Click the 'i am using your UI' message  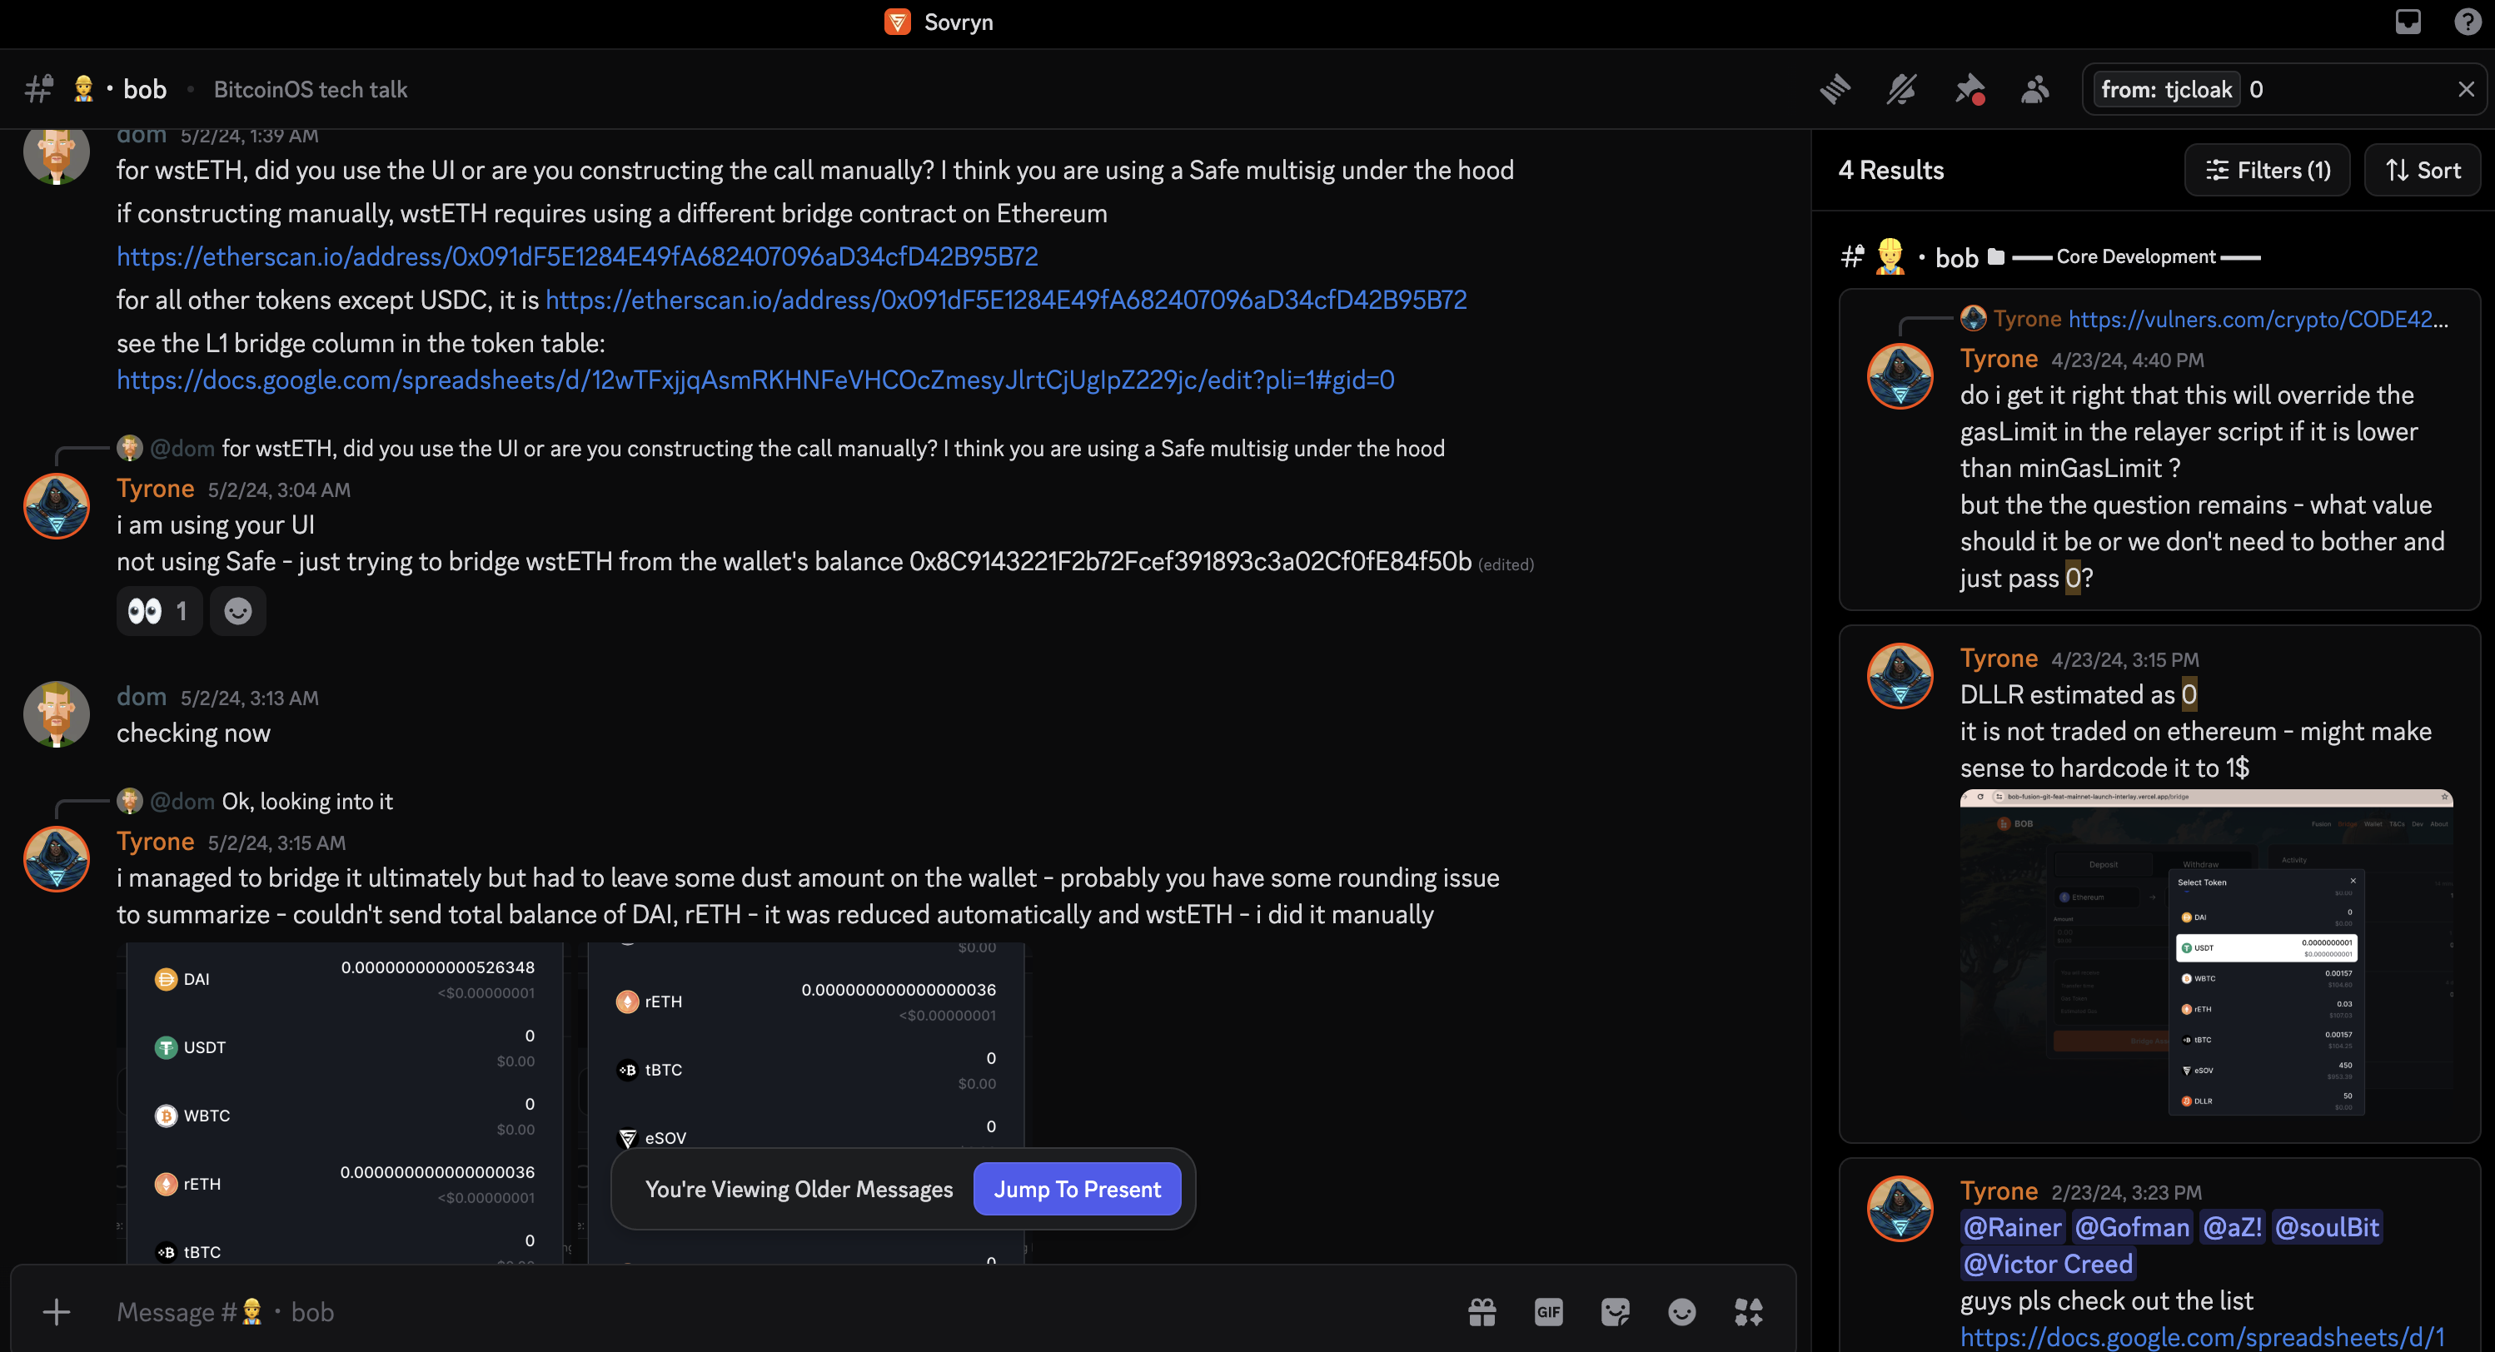(215, 525)
